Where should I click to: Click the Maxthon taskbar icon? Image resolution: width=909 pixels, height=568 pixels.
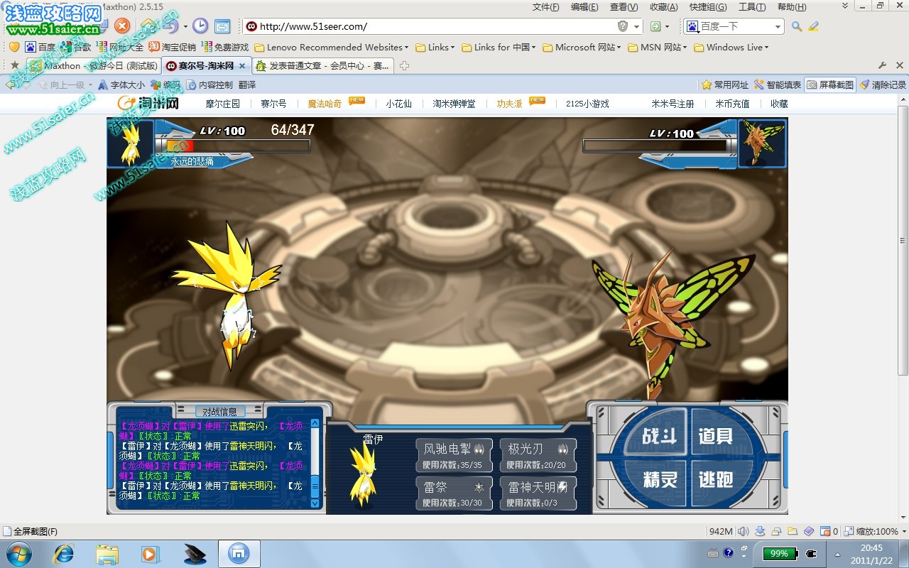point(239,553)
